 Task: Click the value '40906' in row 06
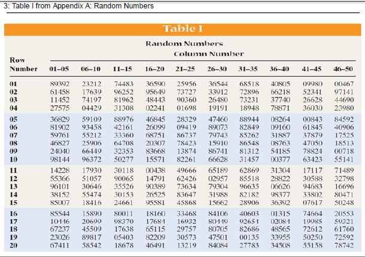344,127
